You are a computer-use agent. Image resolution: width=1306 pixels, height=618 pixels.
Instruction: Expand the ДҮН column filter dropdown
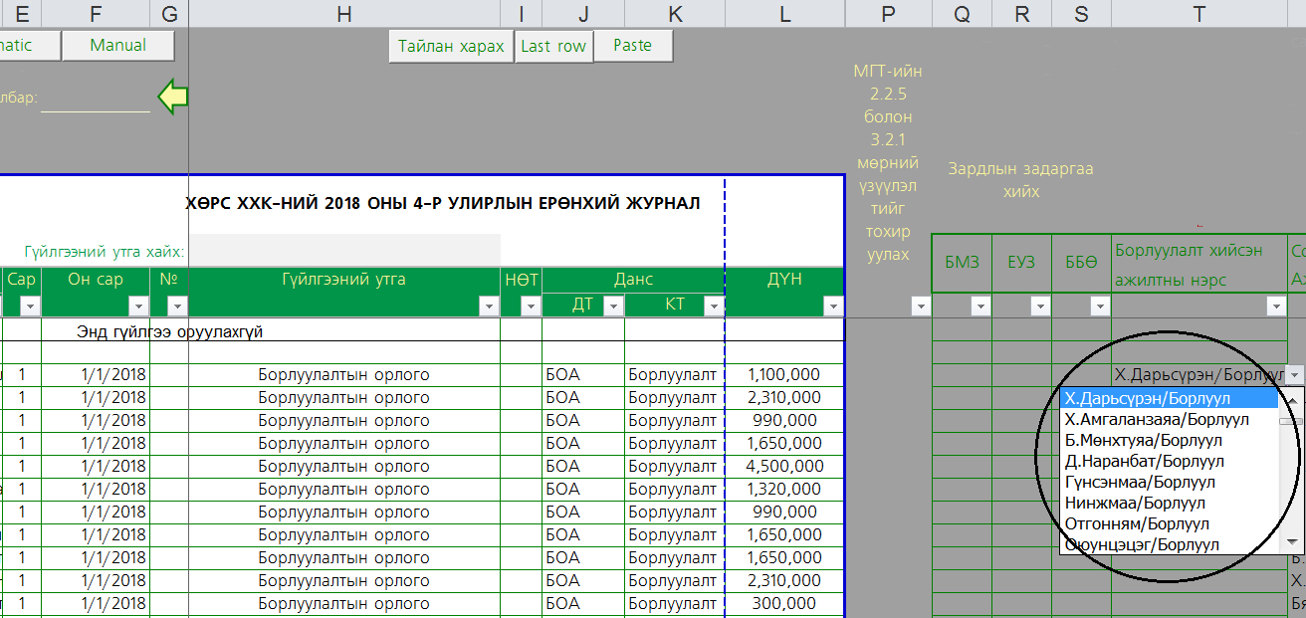[x=832, y=307]
